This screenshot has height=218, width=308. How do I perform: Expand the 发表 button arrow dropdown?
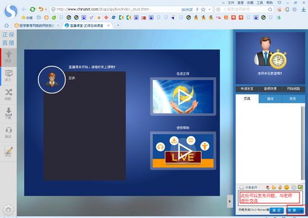[x=301, y=211]
